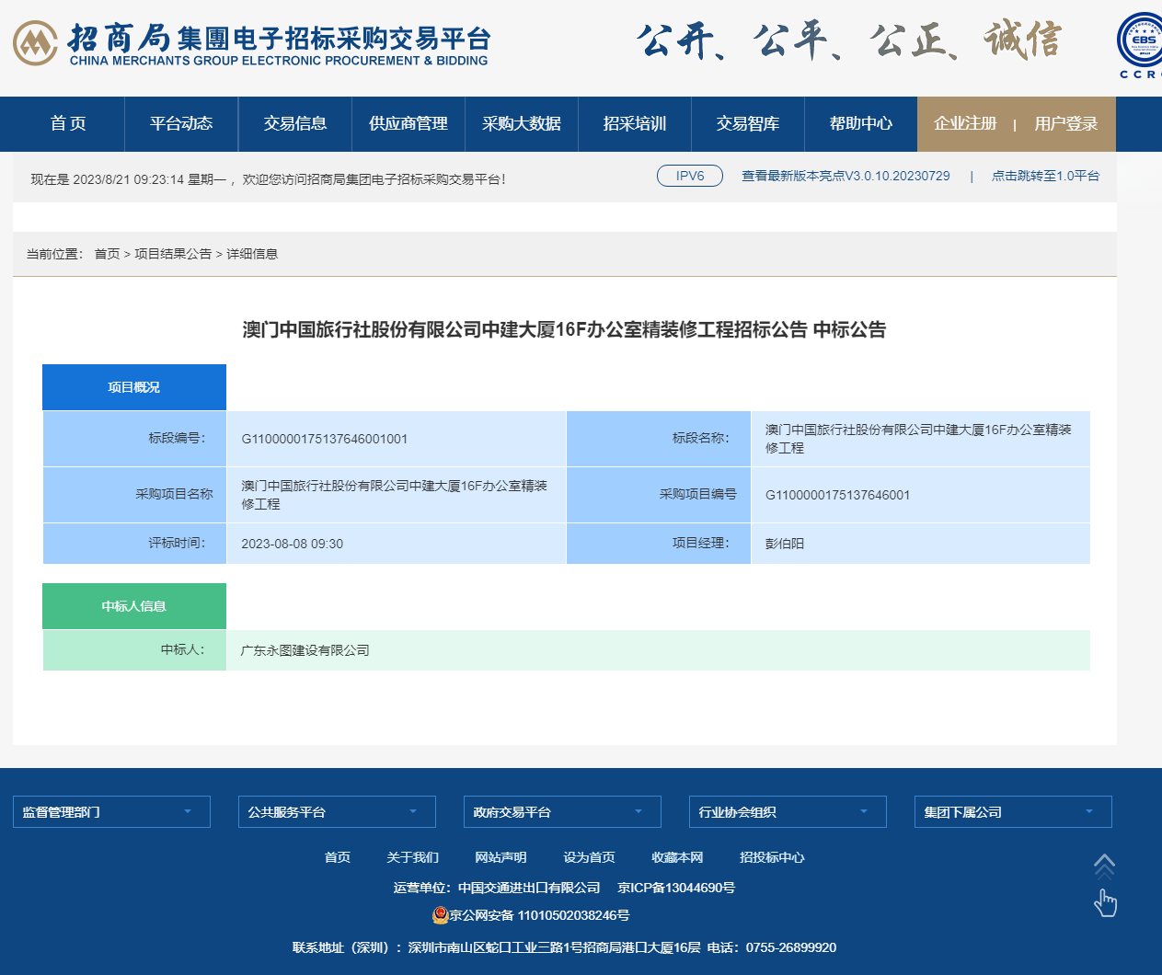Expand the 行业协会组织 dropdown

click(788, 811)
